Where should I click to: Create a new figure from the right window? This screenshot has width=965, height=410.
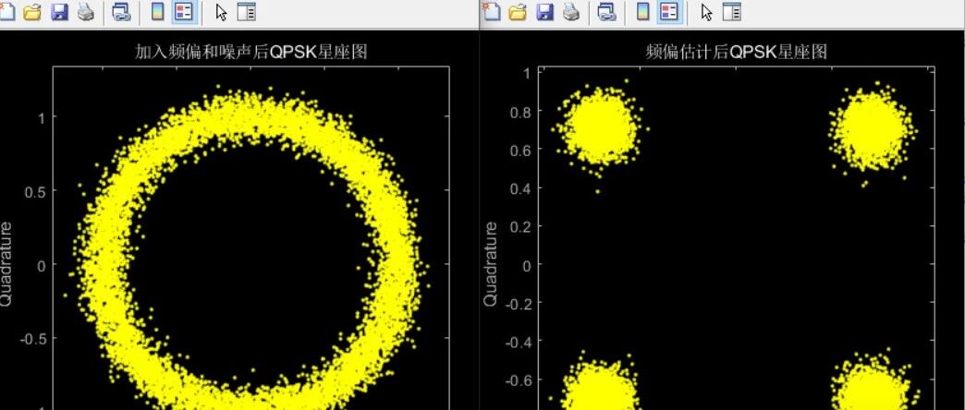(x=491, y=12)
